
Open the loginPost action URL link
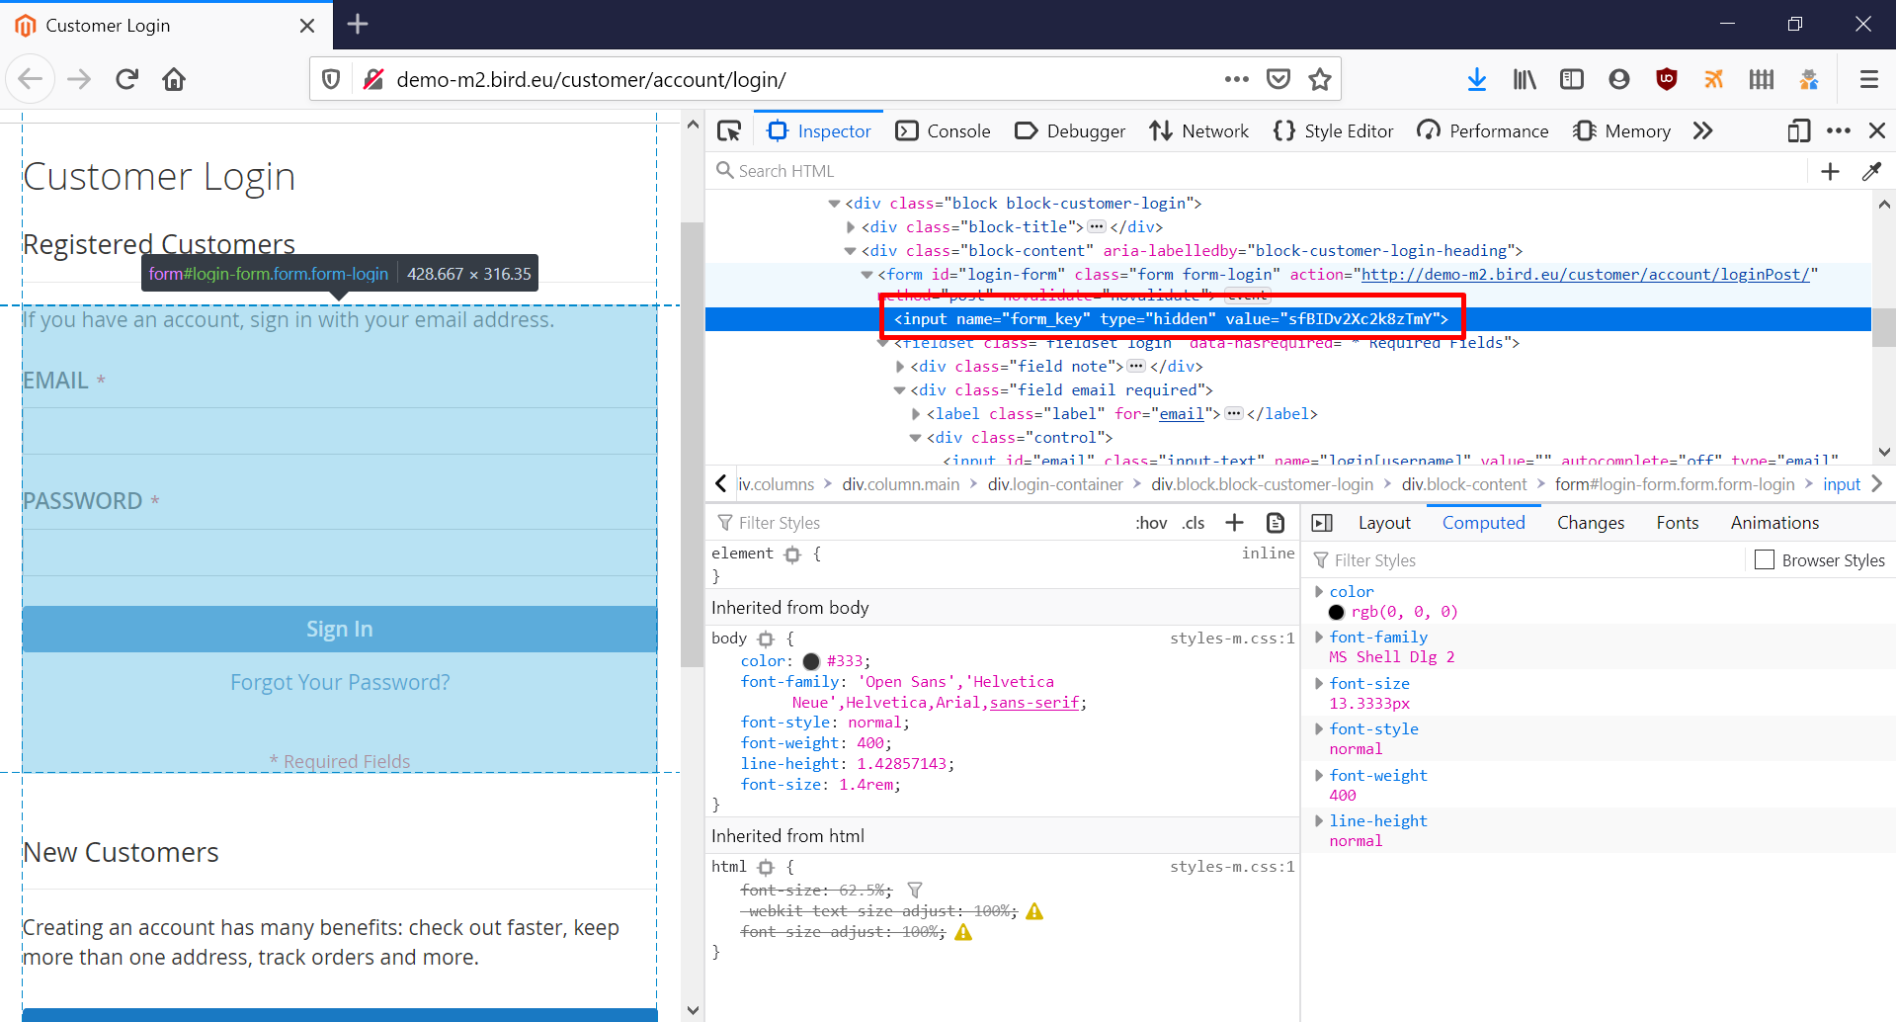click(1586, 275)
